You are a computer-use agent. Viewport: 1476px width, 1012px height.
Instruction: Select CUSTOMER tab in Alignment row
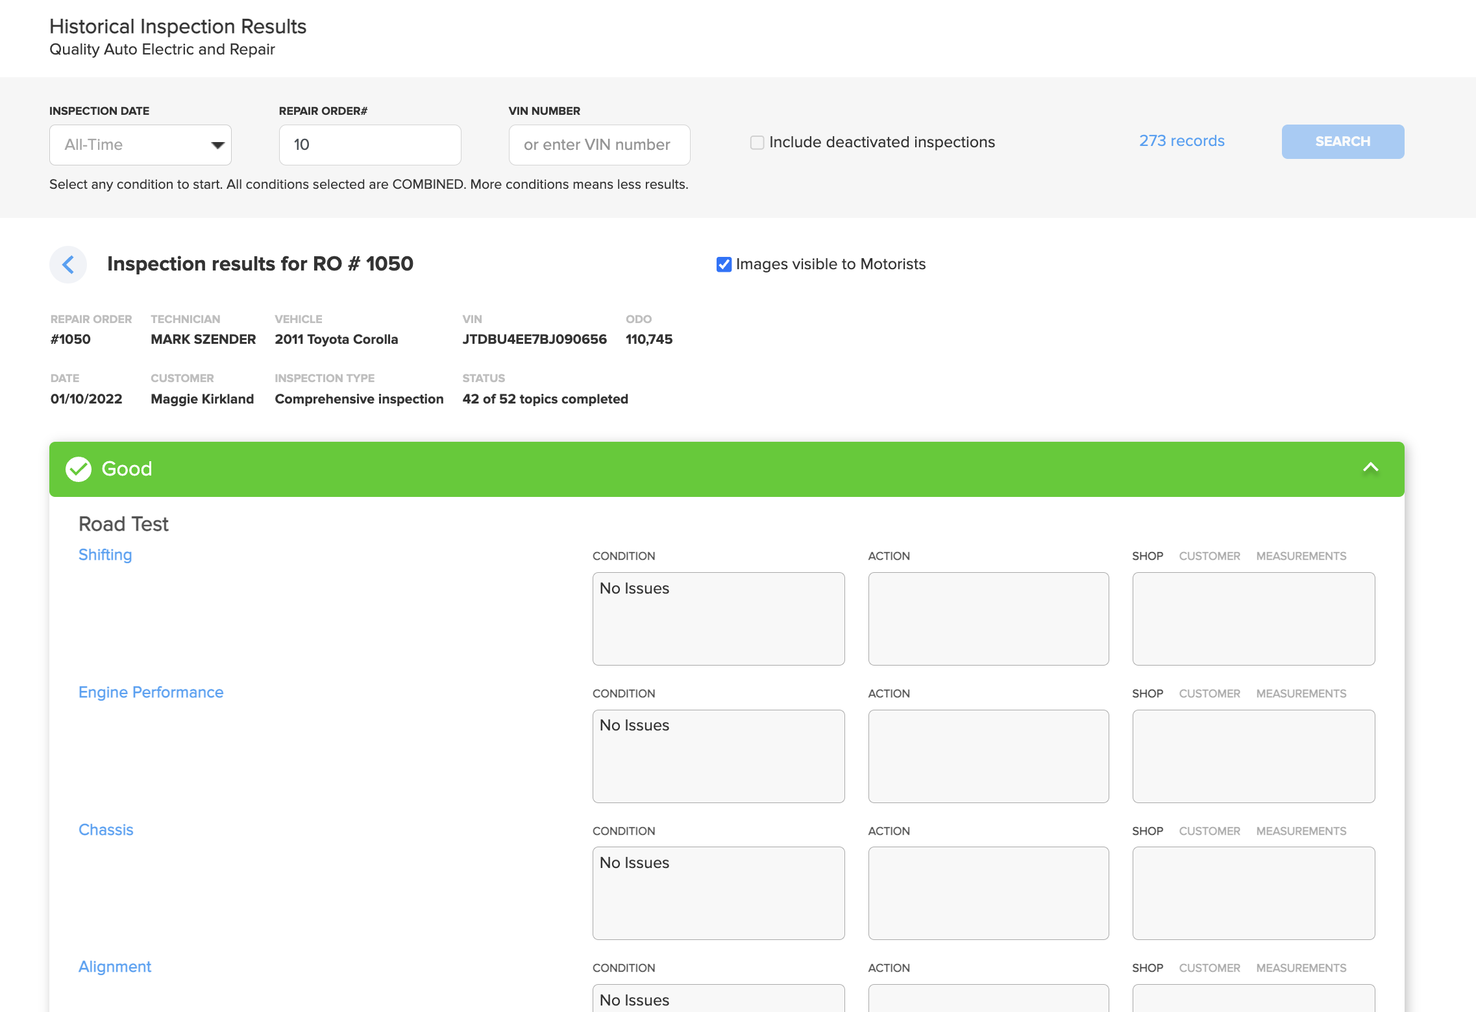1209,968
